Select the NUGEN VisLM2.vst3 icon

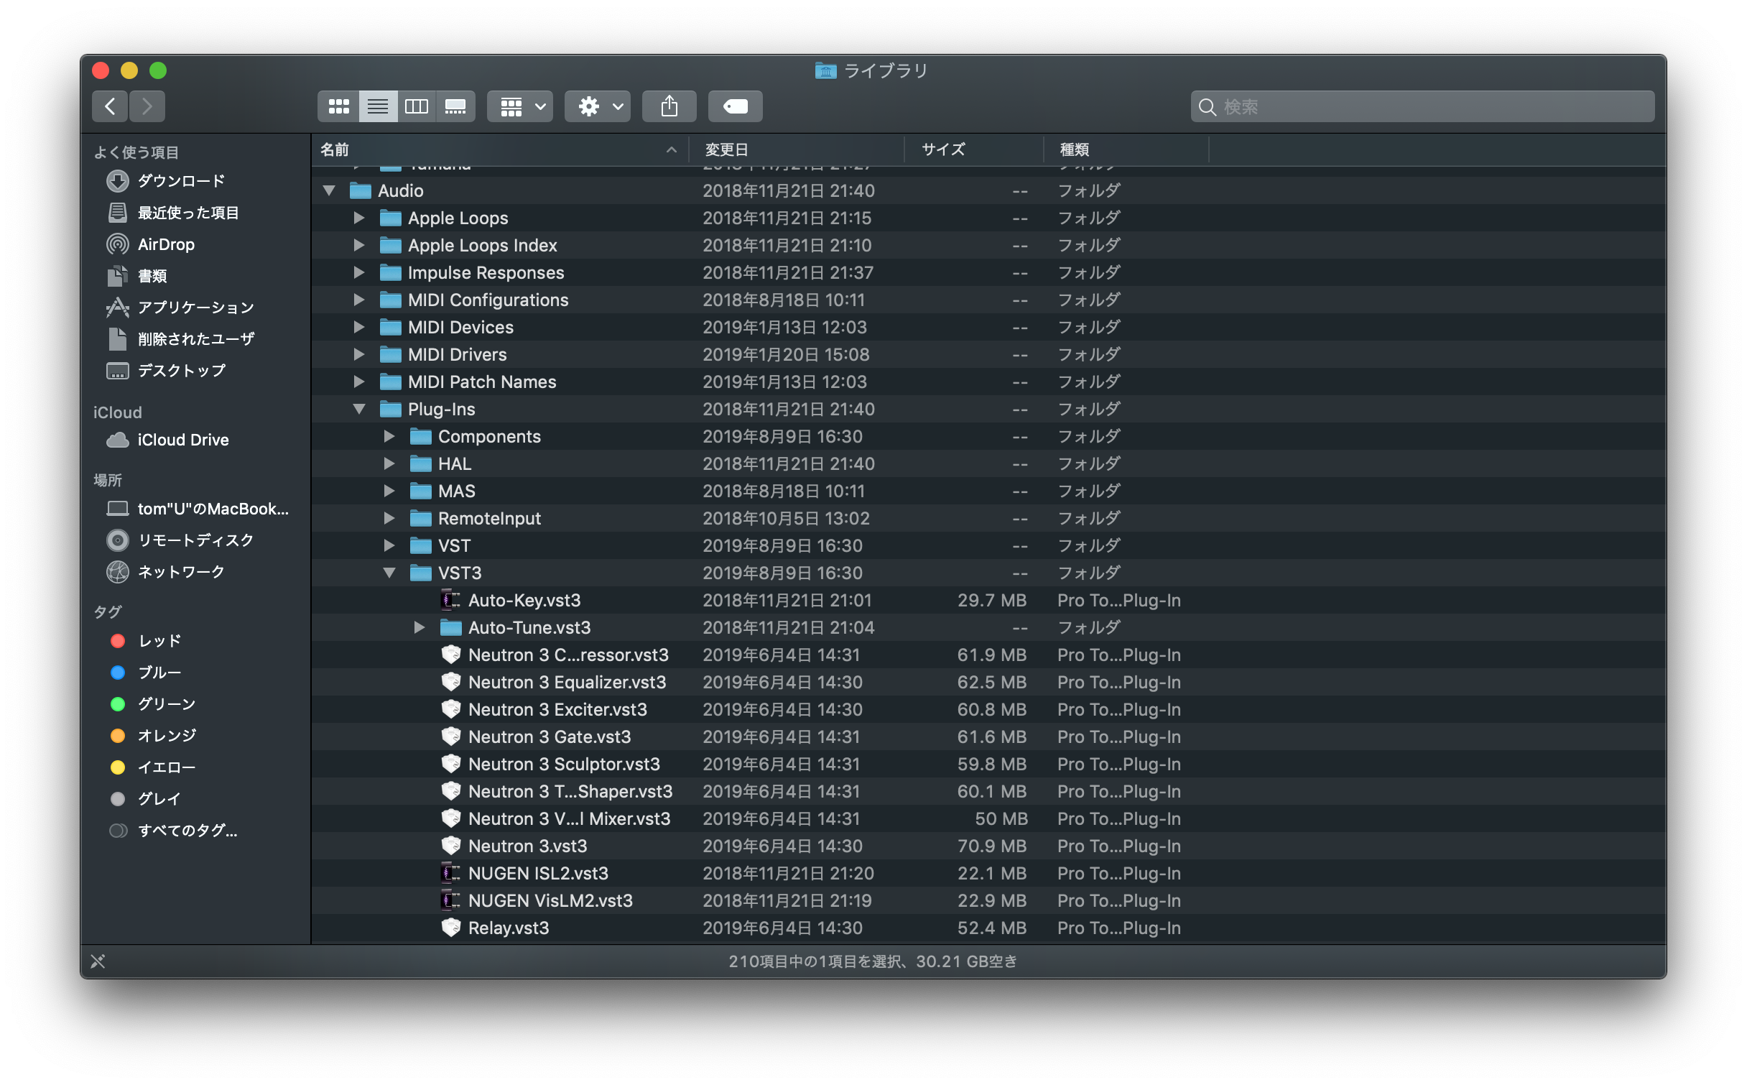[x=450, y=900]
